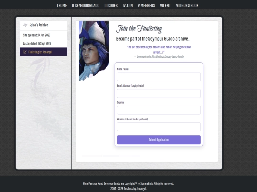Screen dimensions: 257x192
Task: Open the I HOME navigation link
Action: [x=61, y=6]
